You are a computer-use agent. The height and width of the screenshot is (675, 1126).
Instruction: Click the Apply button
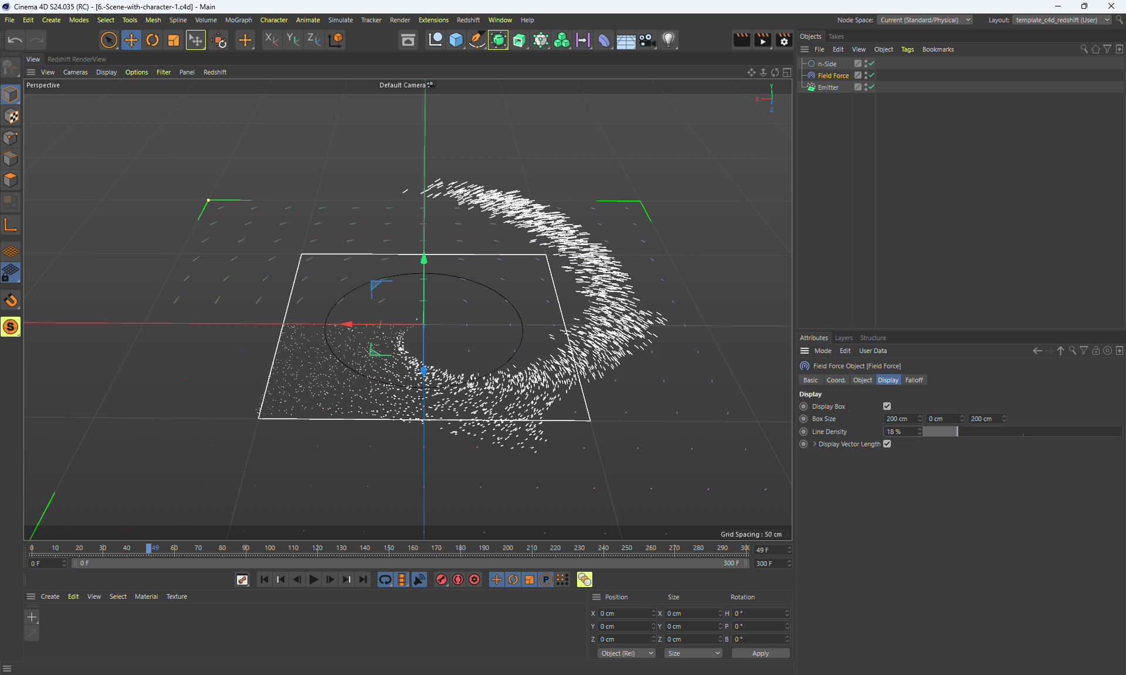point(760,653)
